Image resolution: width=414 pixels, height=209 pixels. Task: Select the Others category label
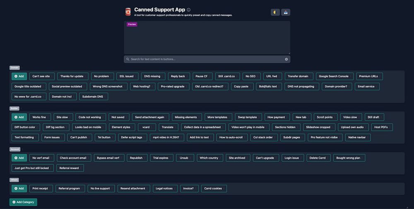pyautogui.click(x=14, y=180)
